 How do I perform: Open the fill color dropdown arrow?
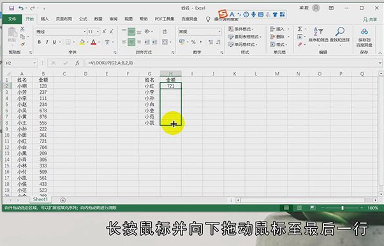click(x=87, y=42)
